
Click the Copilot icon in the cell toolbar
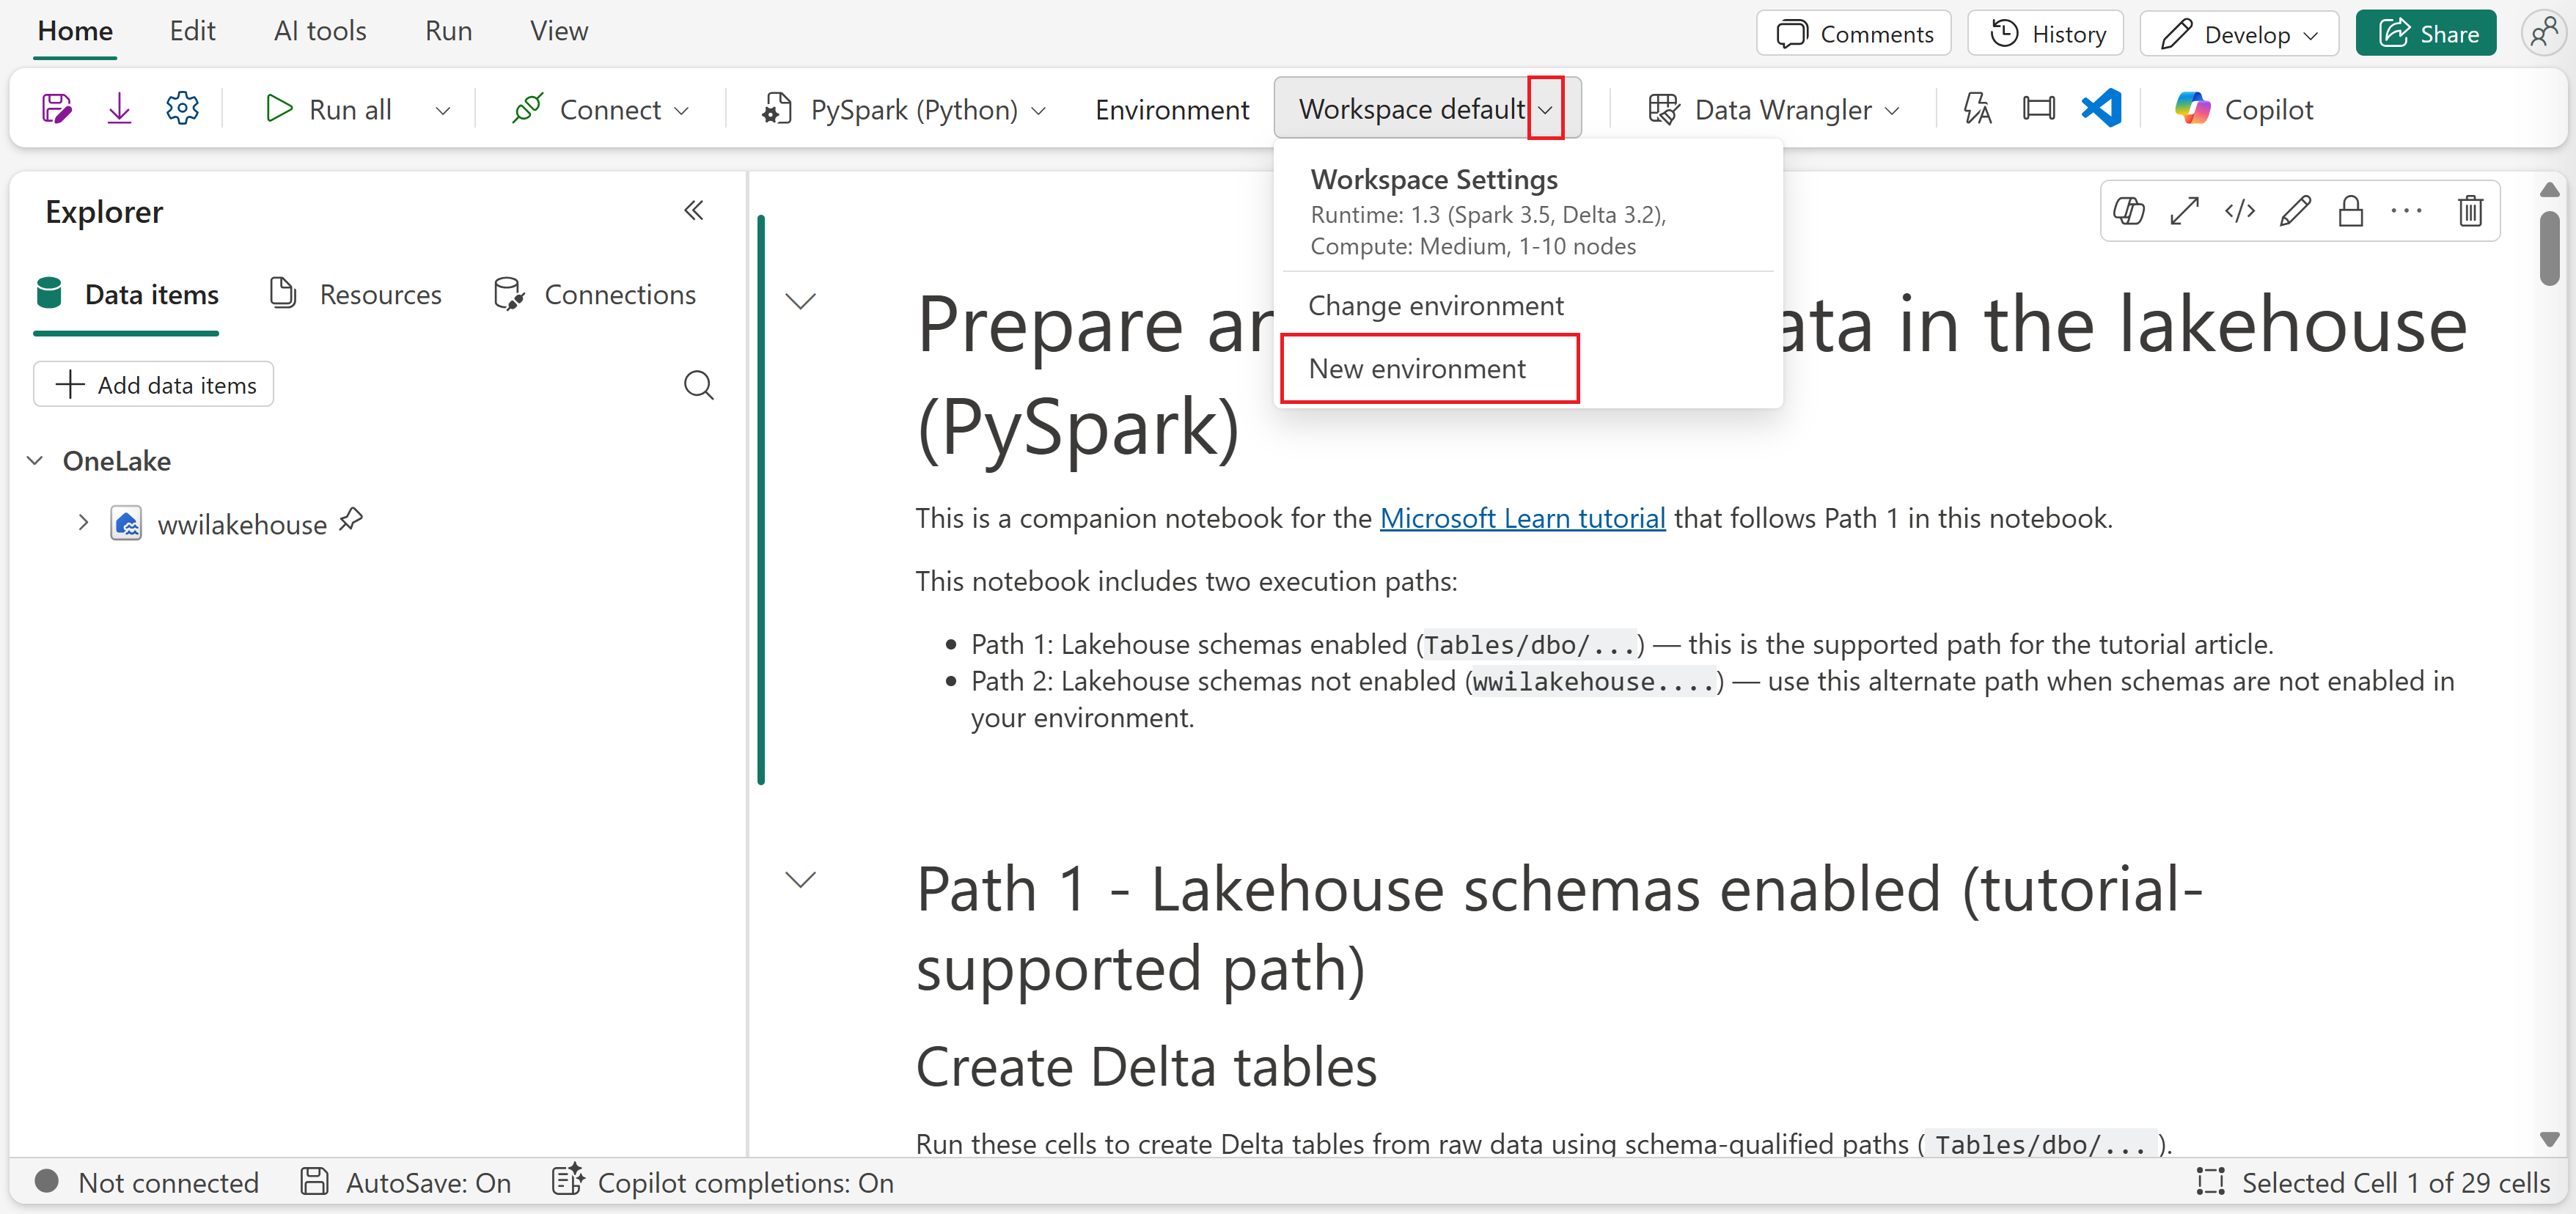coord(2128,211)
